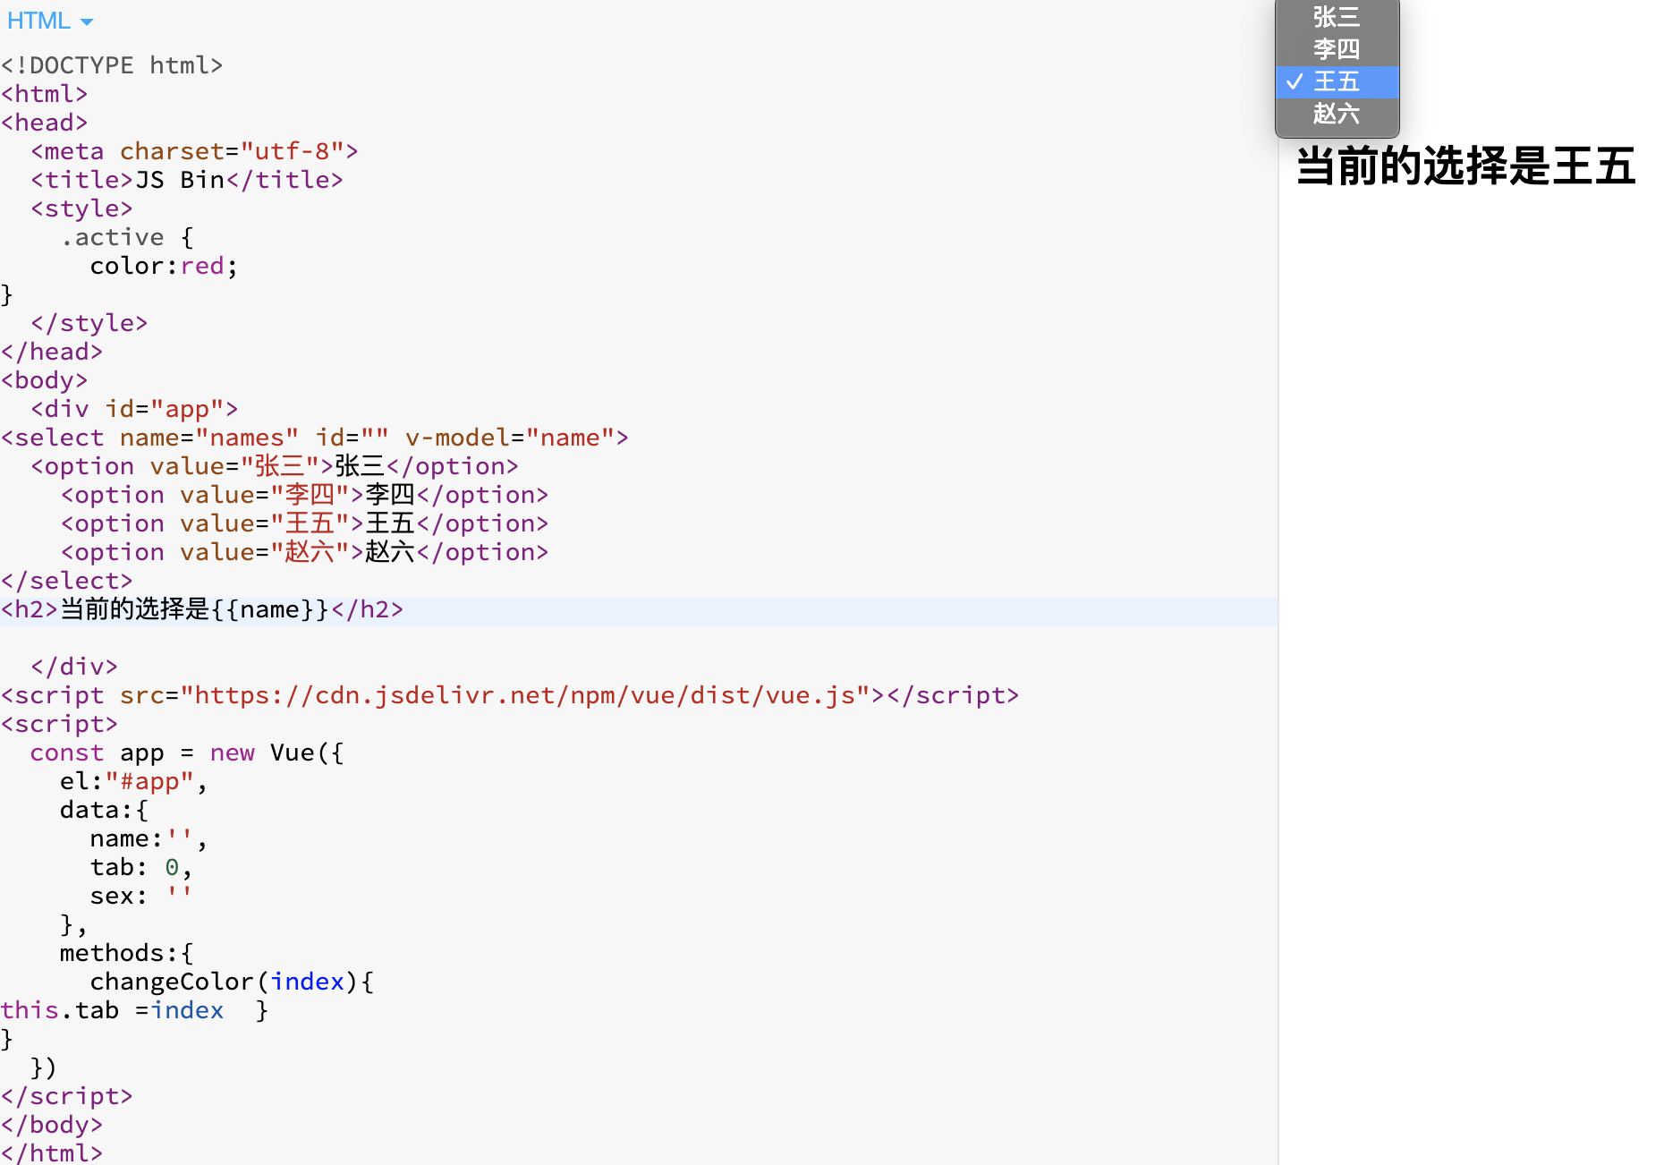Select 赵六 in the dropdown list
The height and width of the screenshot is (1165, 1664).
[x=1337, y=114]
